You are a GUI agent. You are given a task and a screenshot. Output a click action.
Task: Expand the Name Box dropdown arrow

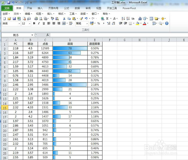32,35
